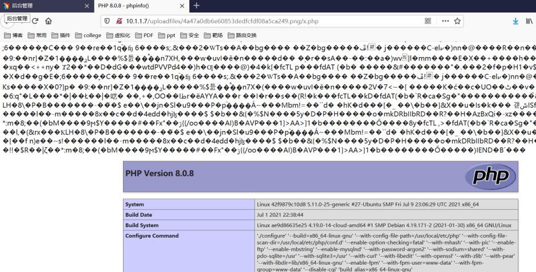Open the 虚拟化 bookmarks folder

[x=118, y=35]
